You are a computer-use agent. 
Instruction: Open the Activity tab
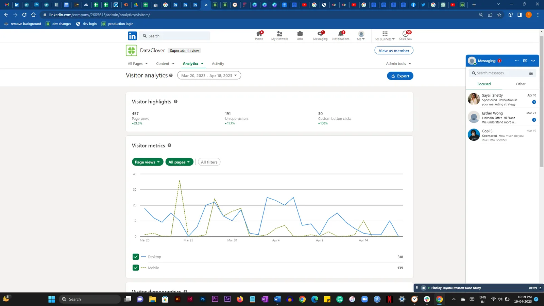pyautogui.click(x=218, y=64)
